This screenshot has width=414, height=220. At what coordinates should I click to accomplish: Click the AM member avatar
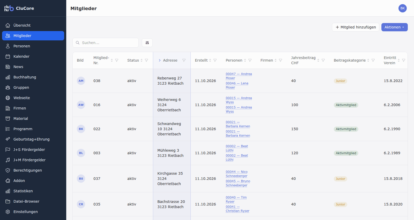pos(81,81)
